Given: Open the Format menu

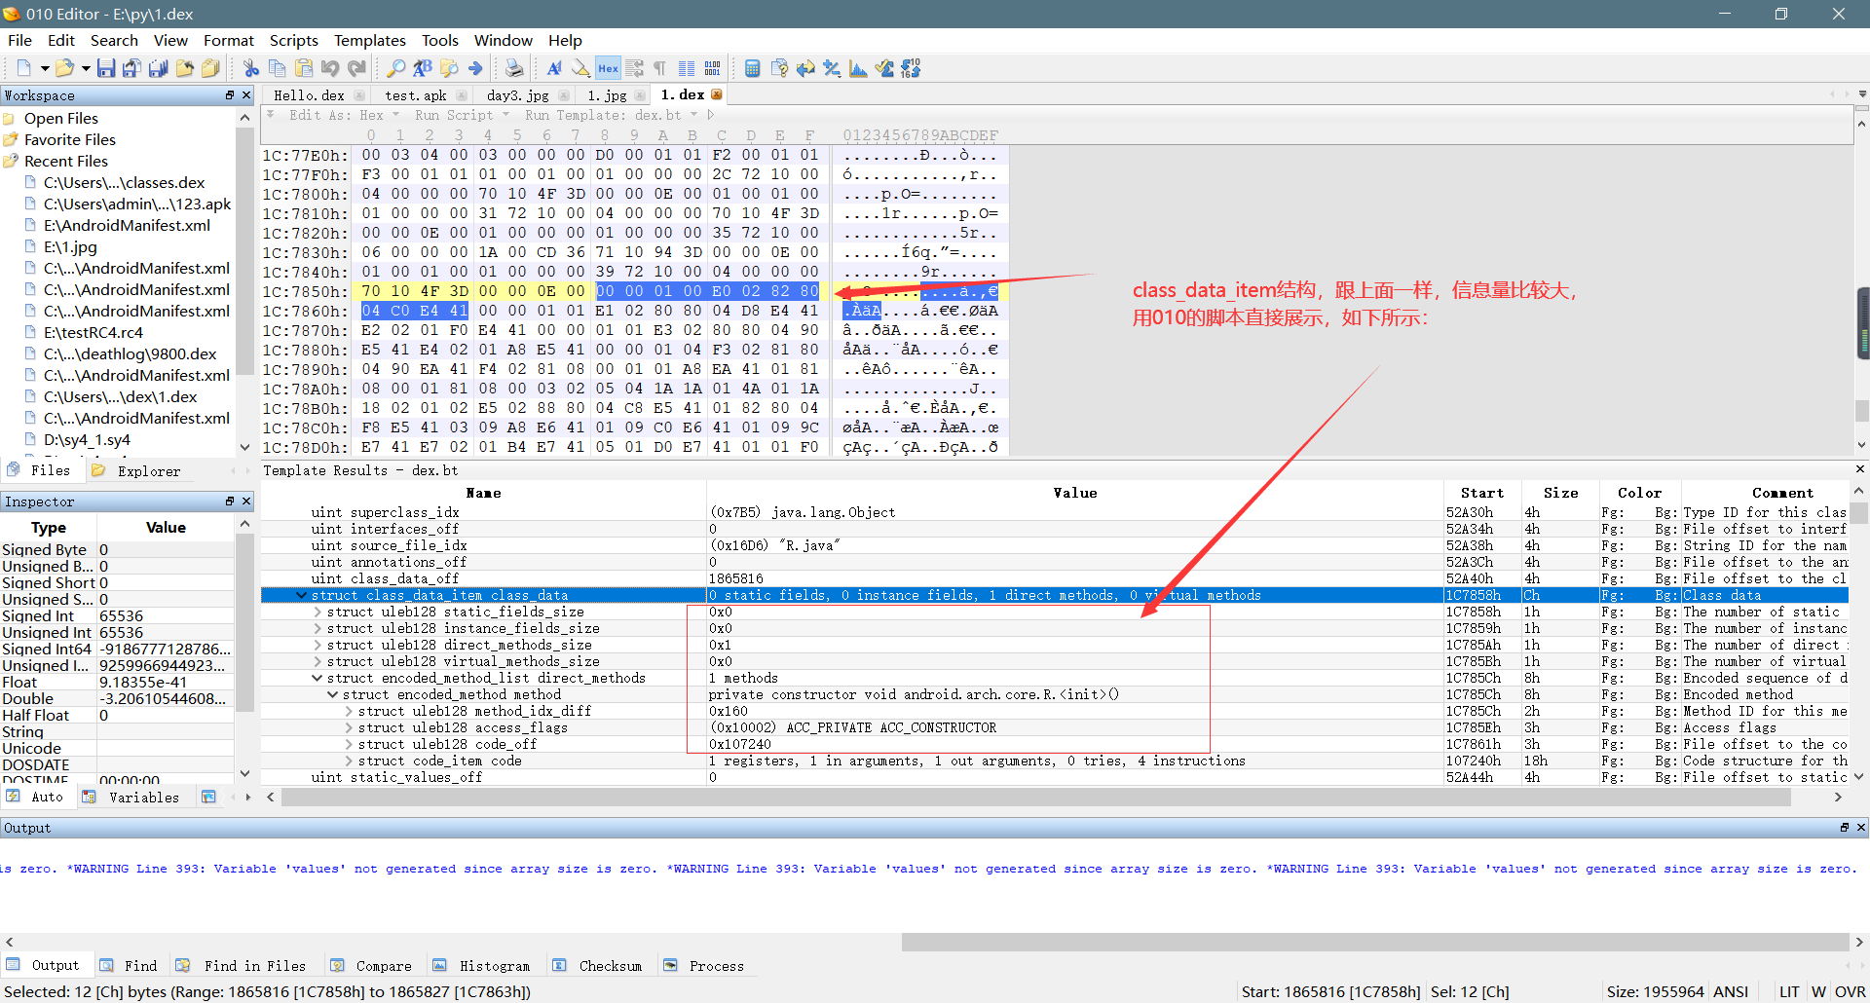Looking at the screenshot, I should [228, 40].
